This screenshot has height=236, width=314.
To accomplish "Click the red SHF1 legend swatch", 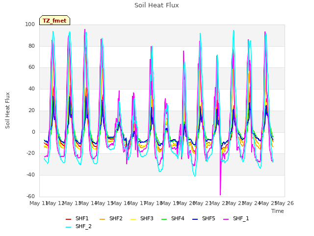I will click(69, 219).
